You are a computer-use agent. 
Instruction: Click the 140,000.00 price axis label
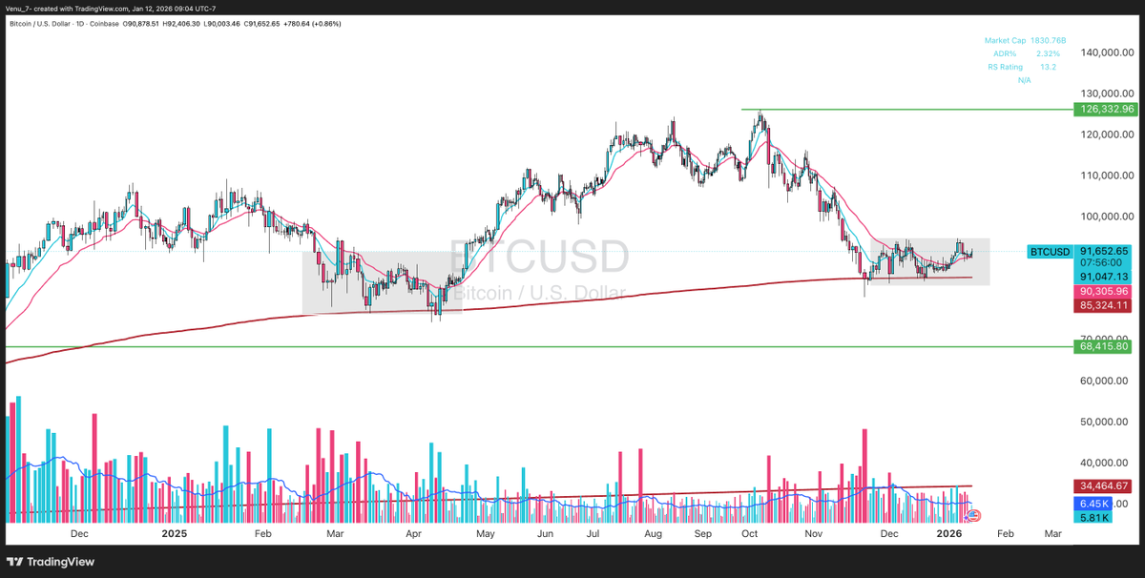[1107, 54]
